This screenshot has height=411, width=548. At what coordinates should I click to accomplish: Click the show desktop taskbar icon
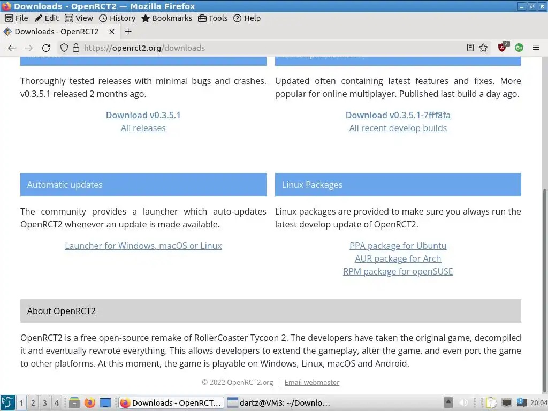point(105,402)
